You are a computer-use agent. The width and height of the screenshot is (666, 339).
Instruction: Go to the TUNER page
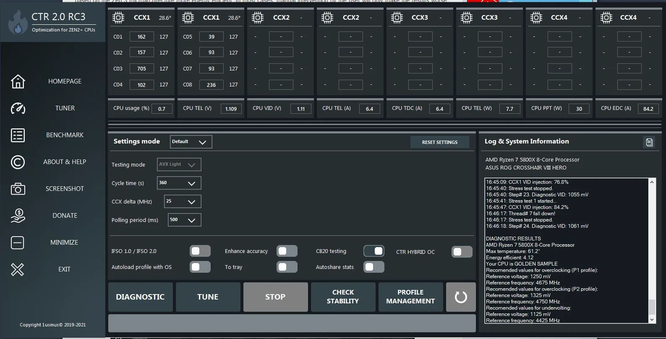point(65,108)
